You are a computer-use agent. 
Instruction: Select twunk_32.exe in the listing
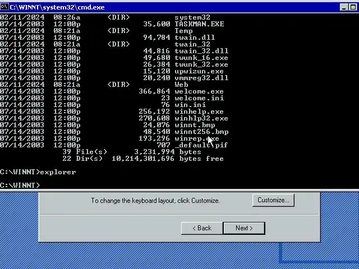pyautogui.click(x=201, y=64)
